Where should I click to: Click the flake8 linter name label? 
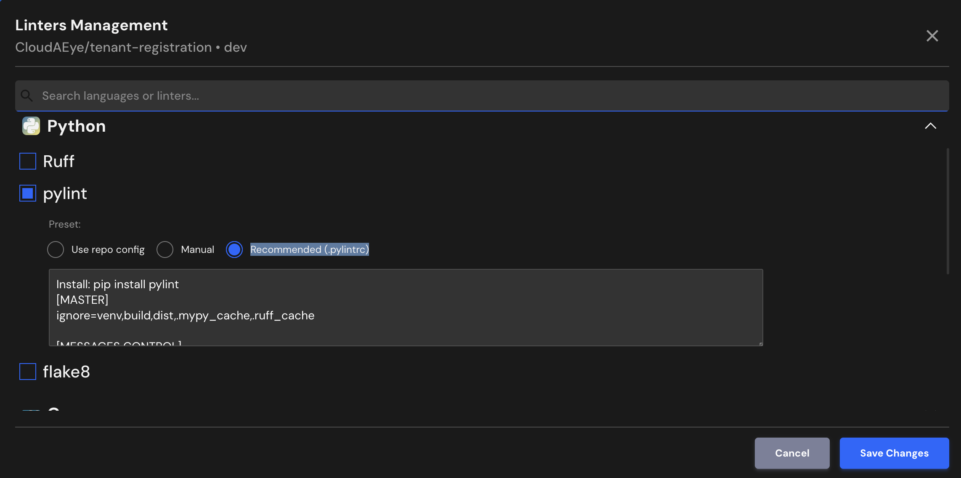click(x=66, y=372)
